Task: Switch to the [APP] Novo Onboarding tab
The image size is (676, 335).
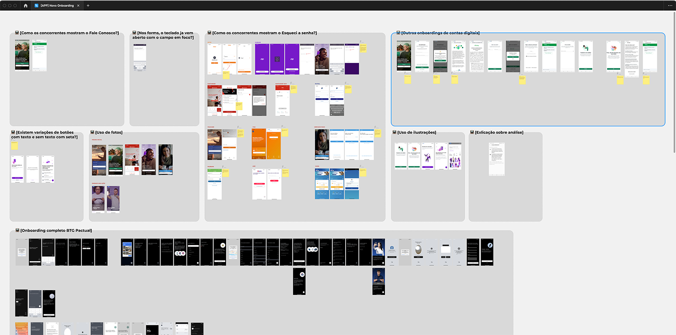Action: [x=57, y=5]
